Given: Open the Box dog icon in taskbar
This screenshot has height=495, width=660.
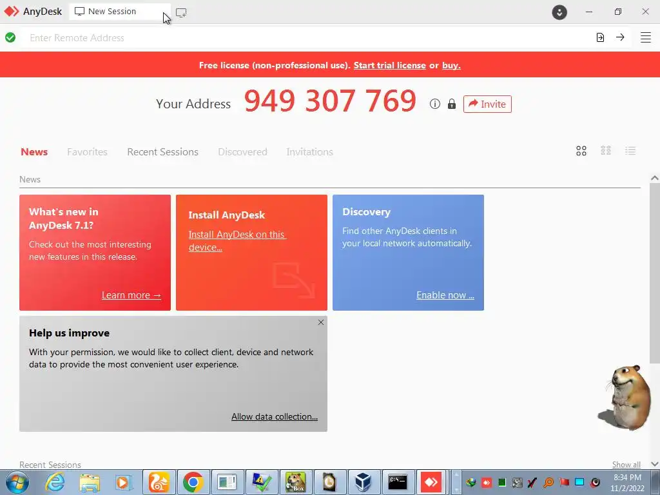Looking at the screenshot, I should pyautogui.click(x=295, y=482).
